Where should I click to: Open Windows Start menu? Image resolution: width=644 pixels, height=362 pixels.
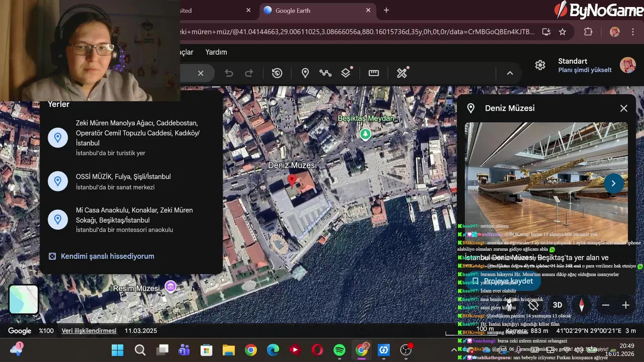118,350
